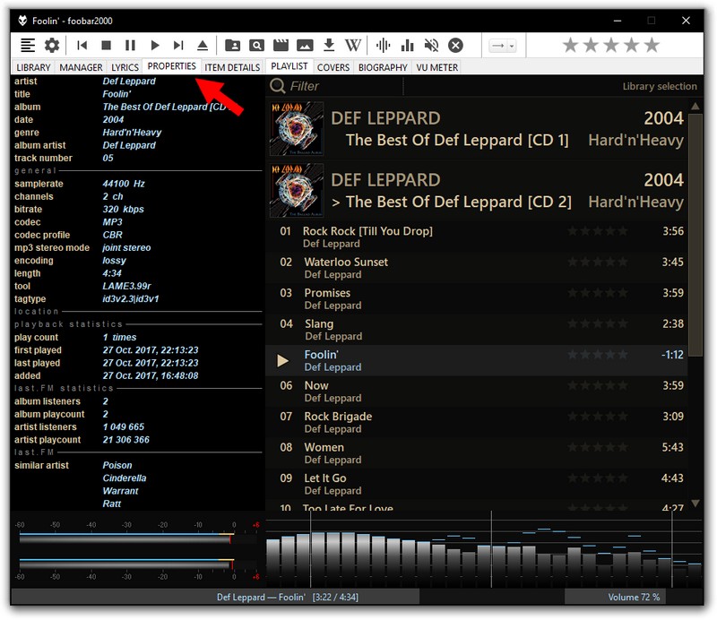Rate the track three stars in toolbar

611,45
